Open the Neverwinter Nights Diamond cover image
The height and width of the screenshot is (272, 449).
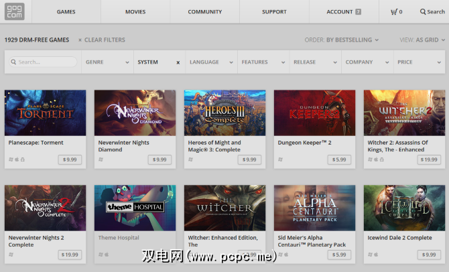point(135,113)
